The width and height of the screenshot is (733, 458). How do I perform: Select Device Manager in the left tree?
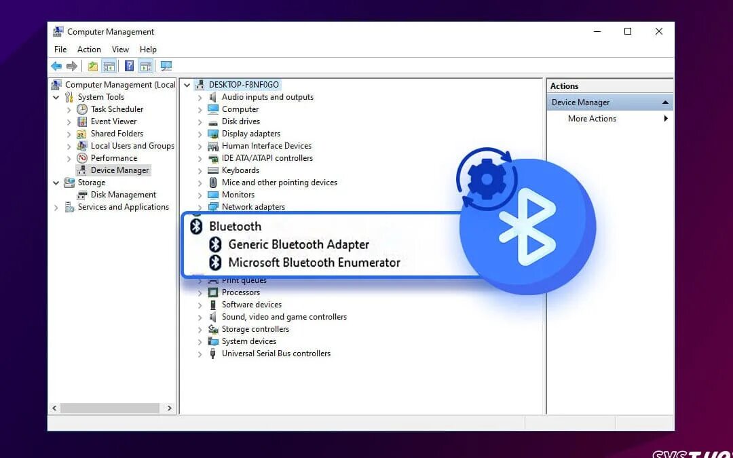(x=119, y=170)
